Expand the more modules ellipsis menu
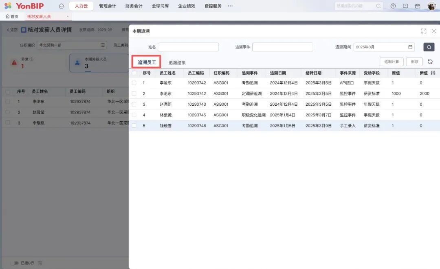 coord(230,6)
